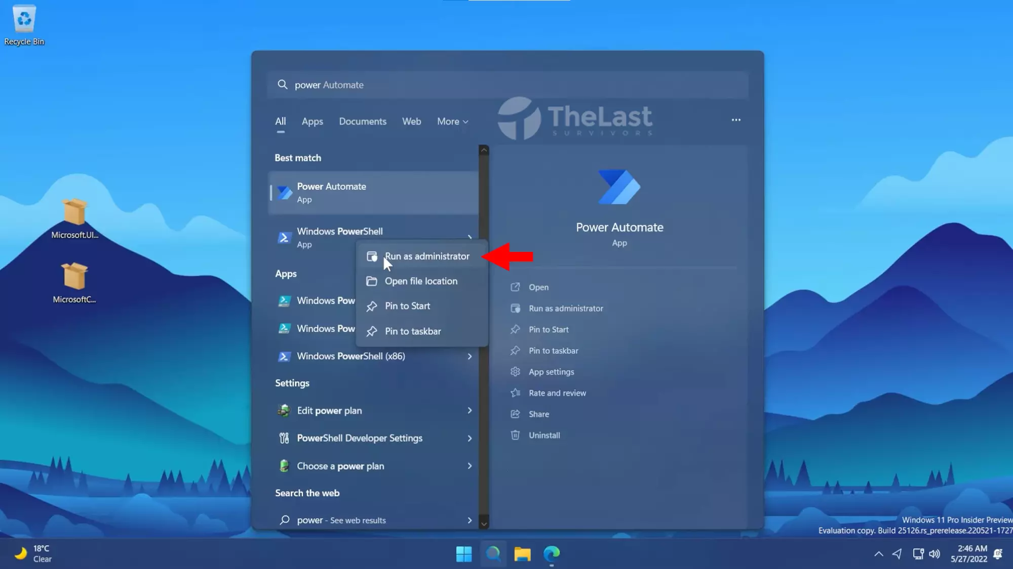Click the results scrollbar down arrow
Viewport: 1013px width, 569px height.
coord(484,524)
